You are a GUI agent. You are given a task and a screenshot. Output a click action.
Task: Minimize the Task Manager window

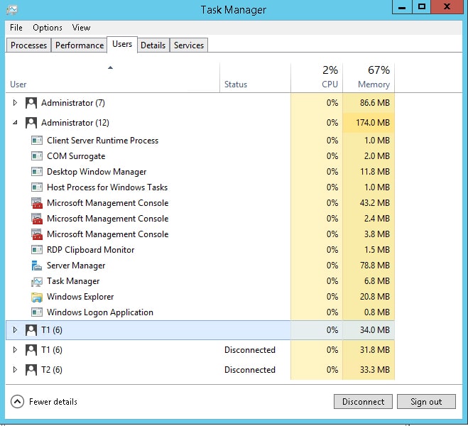click(x=402, y=6)
